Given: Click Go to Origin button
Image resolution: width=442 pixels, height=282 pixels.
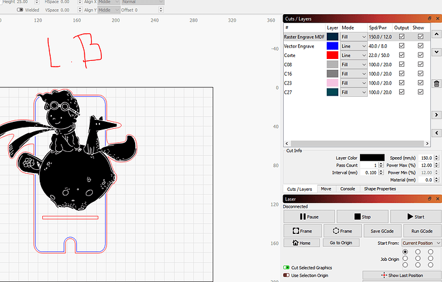Looking at the screenshot, I should click(341, 243).
